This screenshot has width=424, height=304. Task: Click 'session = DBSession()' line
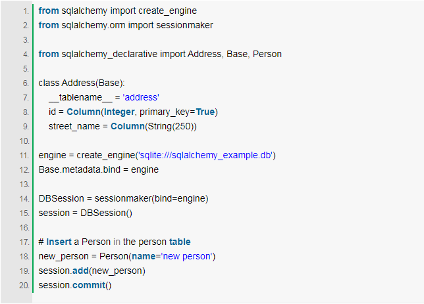[x=86, y=213]
